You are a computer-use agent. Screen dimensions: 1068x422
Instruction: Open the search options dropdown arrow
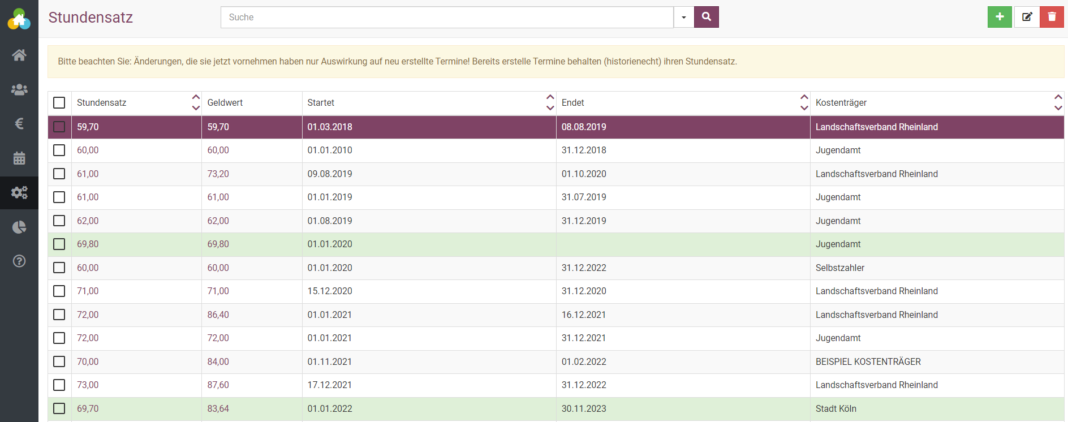point(684,17)
